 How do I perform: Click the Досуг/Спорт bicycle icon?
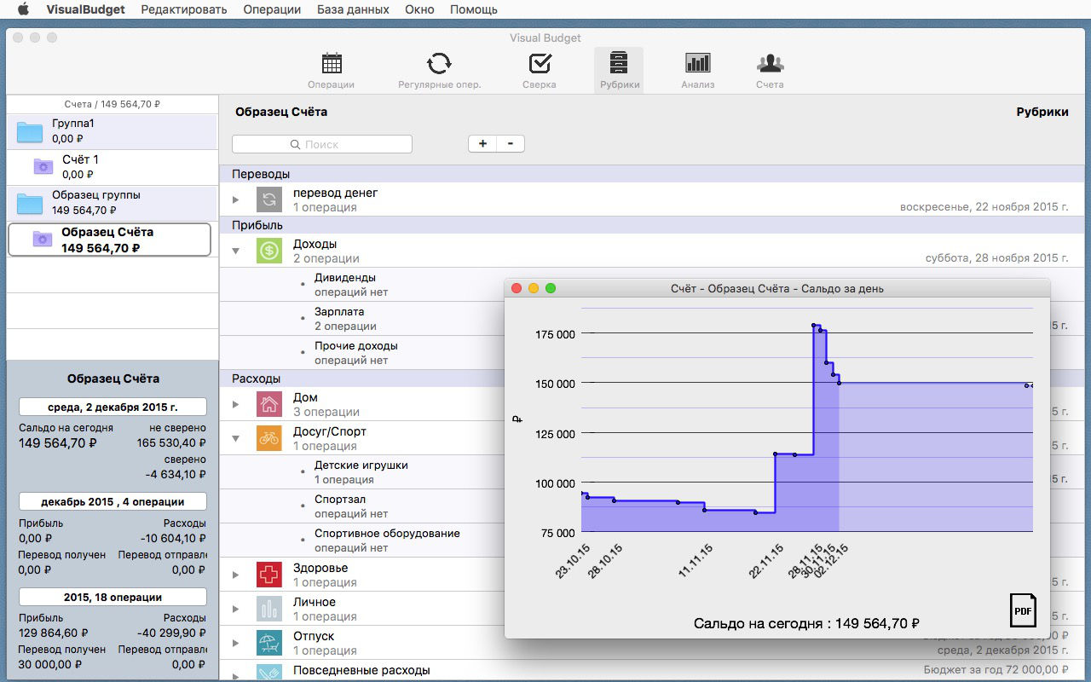[268, 438]
